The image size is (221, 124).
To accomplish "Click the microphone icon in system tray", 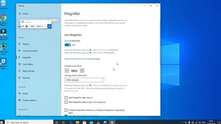I will coord(189,123).
